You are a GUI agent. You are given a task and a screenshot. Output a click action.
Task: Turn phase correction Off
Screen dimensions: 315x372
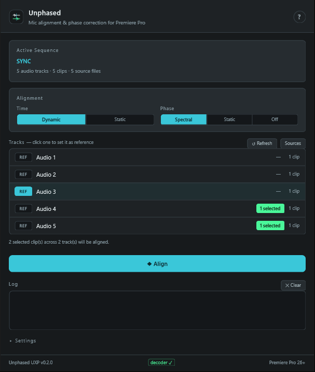[x=275, y=119]
